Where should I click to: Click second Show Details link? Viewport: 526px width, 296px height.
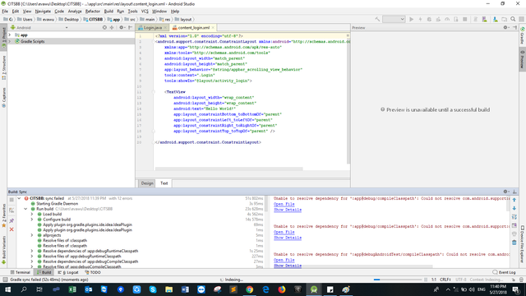pyautogui.click(x=288, y=238)
